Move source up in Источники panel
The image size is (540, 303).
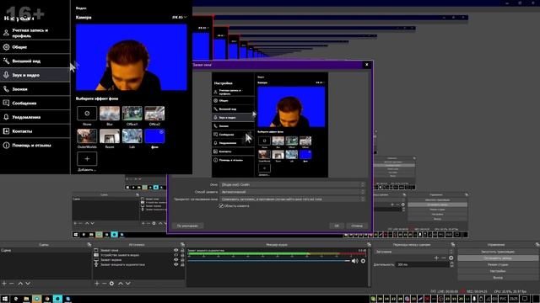click(x=121, y=284)
